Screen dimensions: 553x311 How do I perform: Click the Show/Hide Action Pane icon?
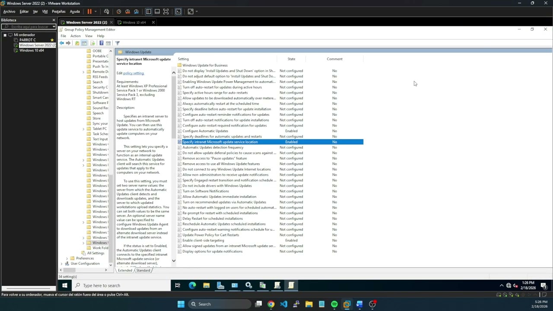click(108, 43)
